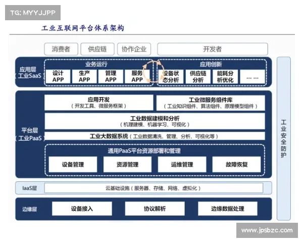
Task: Select the 消费者 box
Action: click(61, 49)
